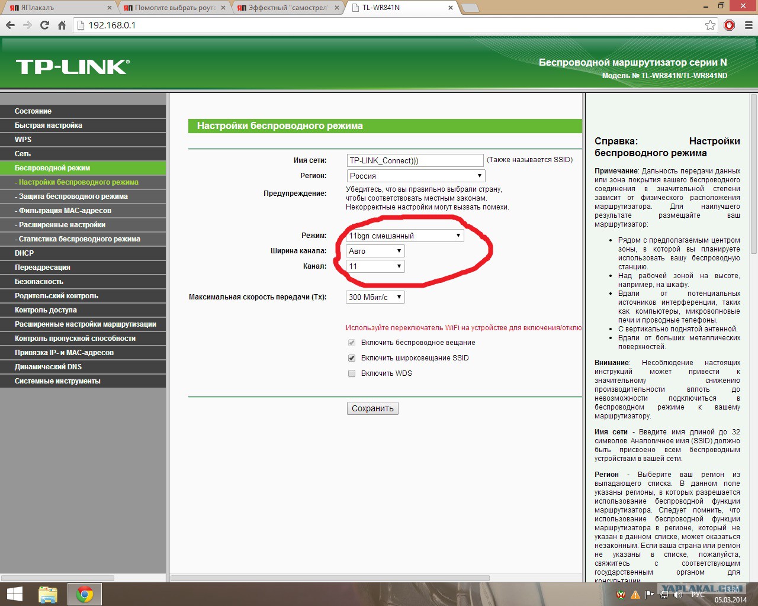
Task: Open Родительский контроль in the sidebar
Action: coord(83,296)
